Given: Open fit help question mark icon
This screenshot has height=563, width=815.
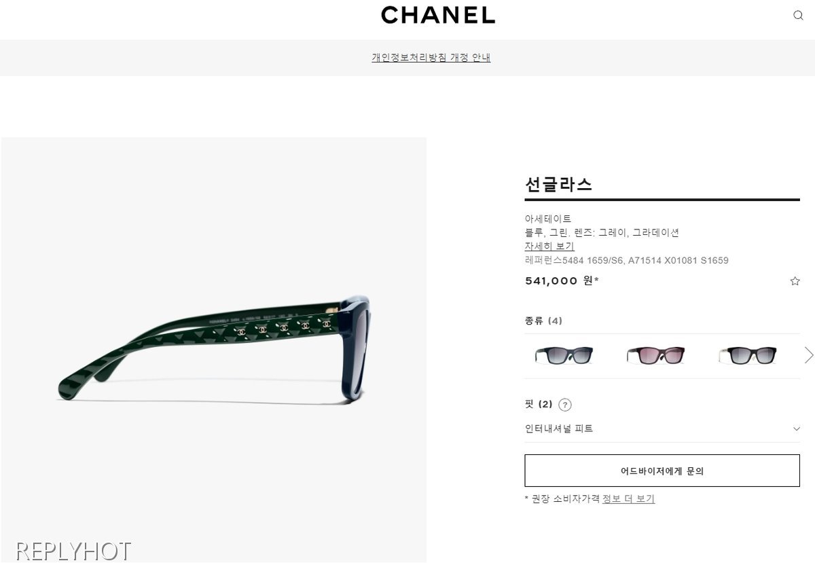Looking at the screenshot, I should 565,405.
